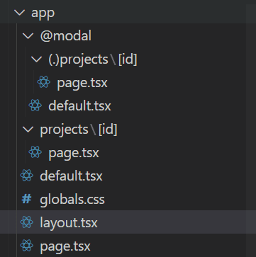Collapse the app folder chevron
256x257 pixels.
pos(19,13)
